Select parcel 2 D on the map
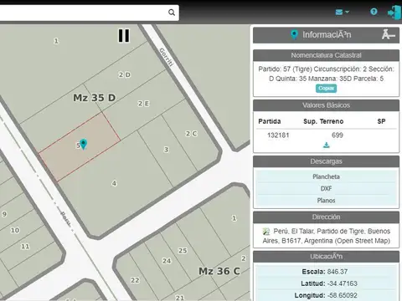 point(125,74)
